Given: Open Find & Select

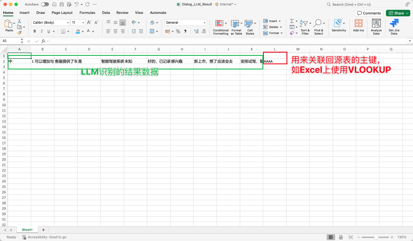Looking at the screenshot, I should (319, 28).
